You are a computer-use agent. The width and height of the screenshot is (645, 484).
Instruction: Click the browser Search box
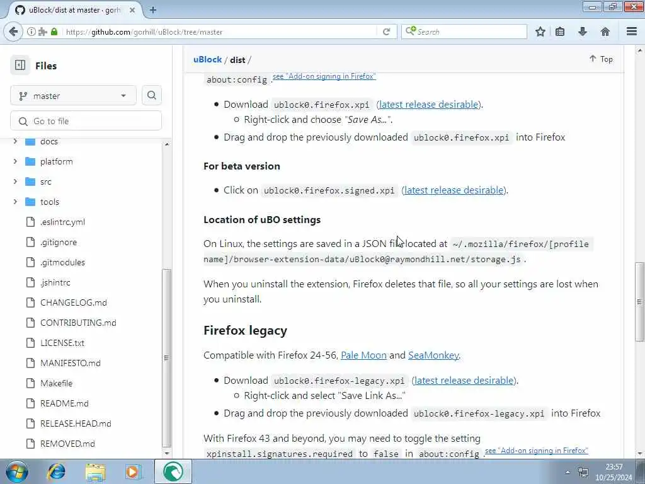(464, 32)
